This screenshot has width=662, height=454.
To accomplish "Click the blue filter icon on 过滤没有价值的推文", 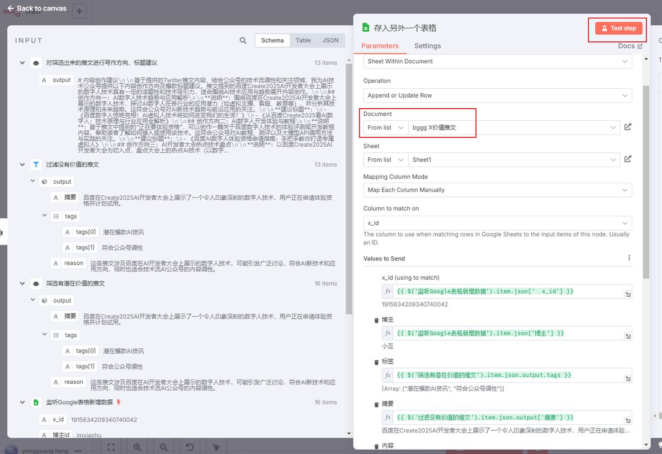I will pyautogui.click(x=35, y=164).
